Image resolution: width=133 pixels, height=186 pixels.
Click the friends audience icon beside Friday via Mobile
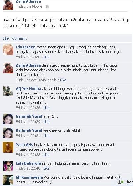point(47,7)
